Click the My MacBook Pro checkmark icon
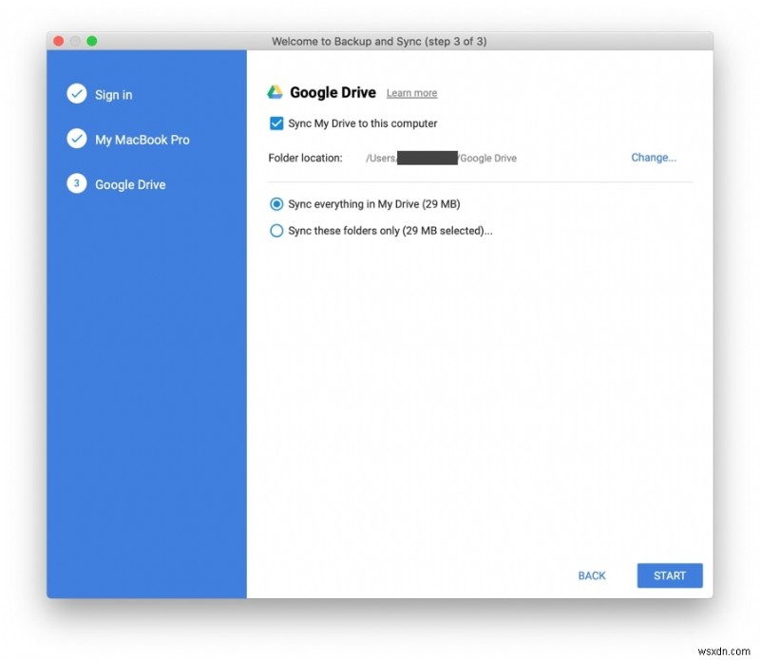The image size is (760, 660). click(x=77, y=139)
